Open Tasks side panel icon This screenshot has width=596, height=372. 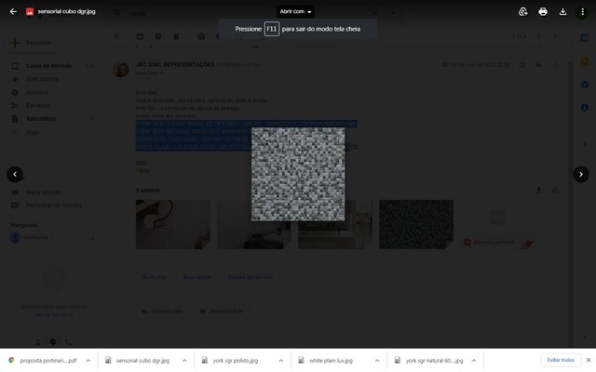point(585,85)
